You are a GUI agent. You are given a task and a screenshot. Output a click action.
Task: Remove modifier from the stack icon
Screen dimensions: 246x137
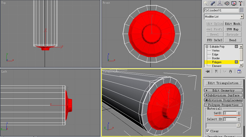point(230,72)
